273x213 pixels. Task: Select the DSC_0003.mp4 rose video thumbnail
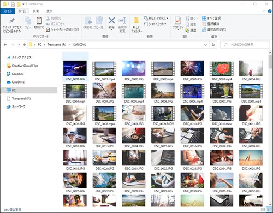point(222,69)
